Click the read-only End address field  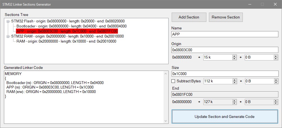pyautogui.click(x=225, y=94)
